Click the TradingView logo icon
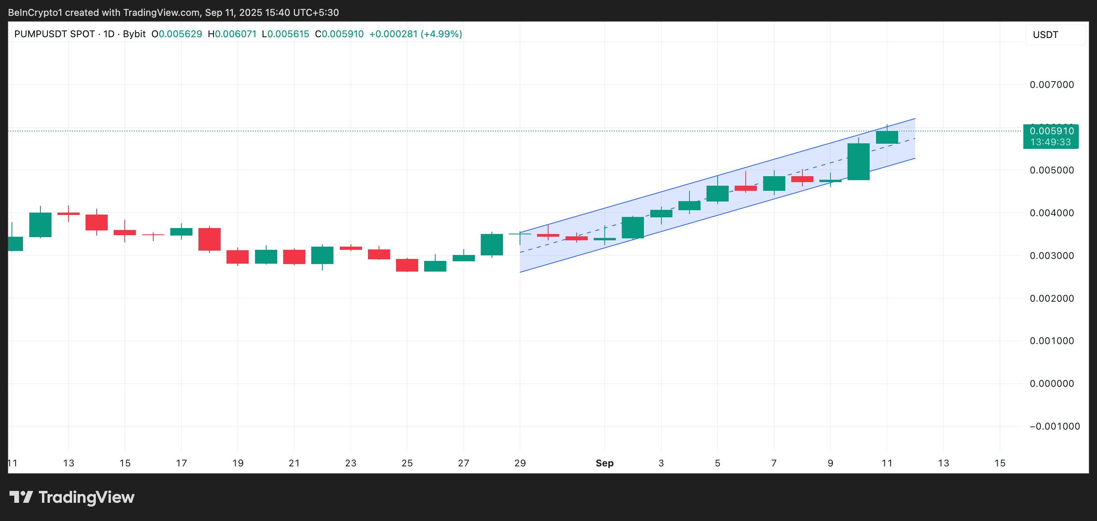 (x=21, y=497)
